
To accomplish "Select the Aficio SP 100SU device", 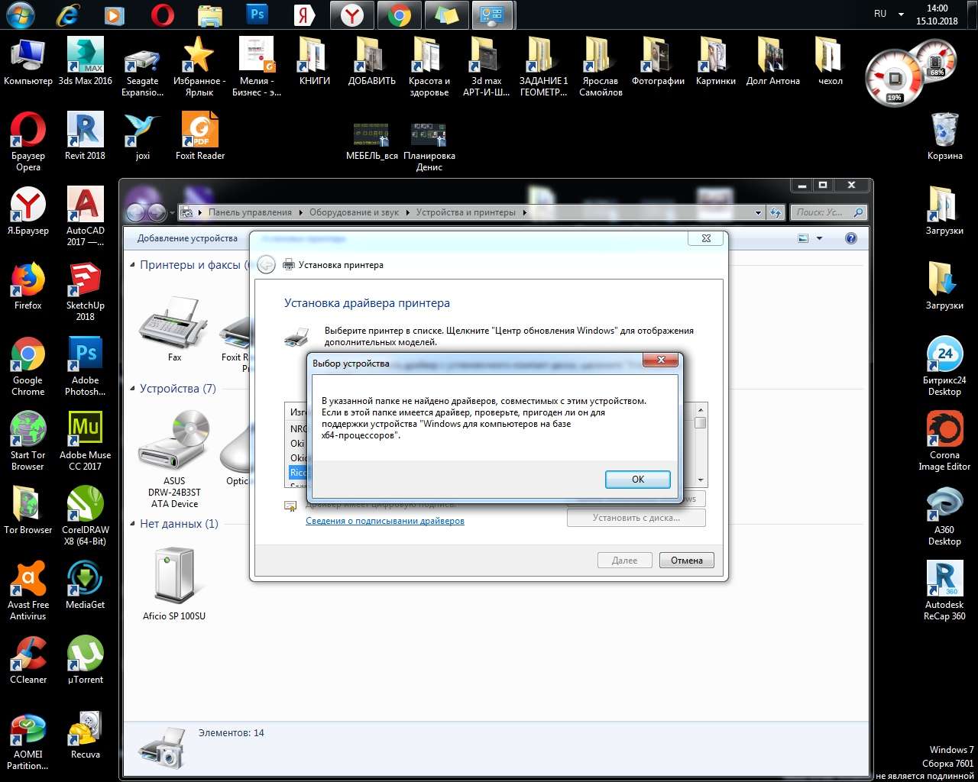I will (174, 584).
